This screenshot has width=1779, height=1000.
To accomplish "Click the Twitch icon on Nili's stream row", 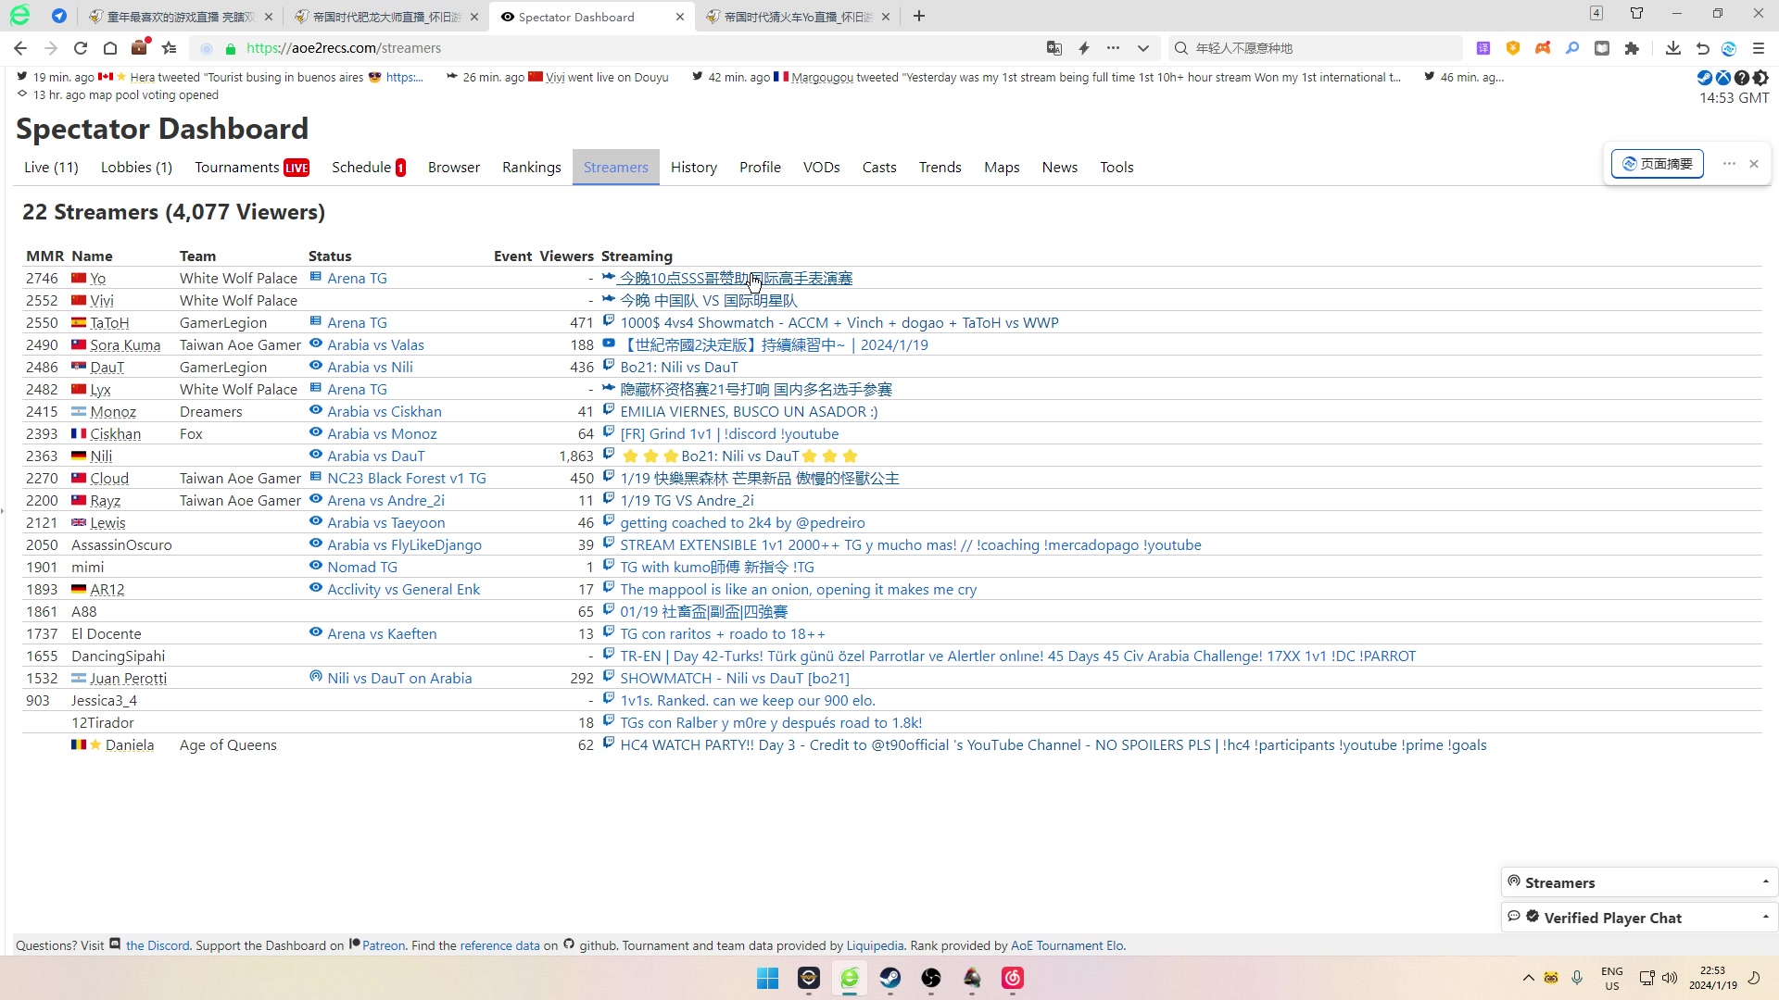I will pos(609,455).
